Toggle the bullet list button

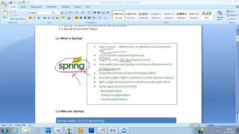coord(77,13)
